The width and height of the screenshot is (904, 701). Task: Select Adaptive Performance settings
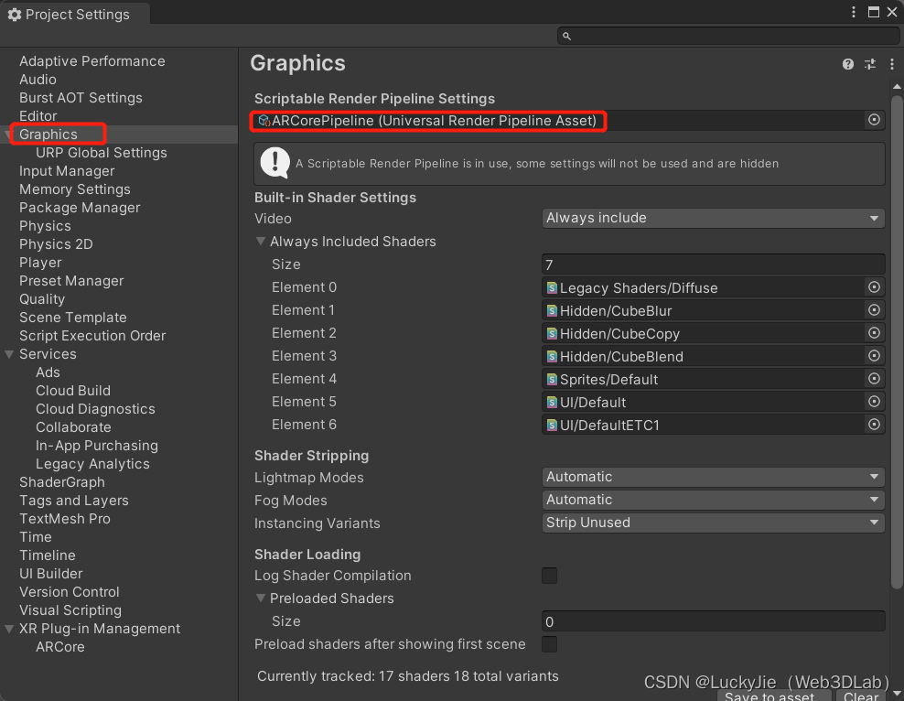(x=92, y=61)
